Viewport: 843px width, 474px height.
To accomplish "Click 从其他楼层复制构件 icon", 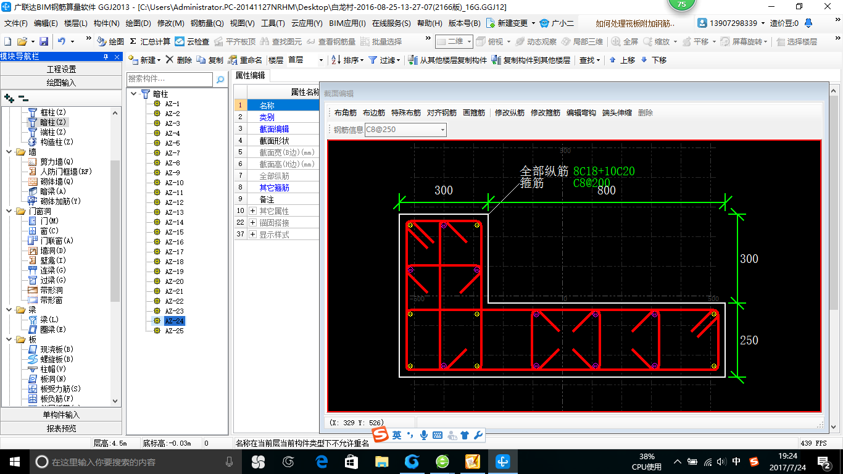I will (x=413, y=60).
